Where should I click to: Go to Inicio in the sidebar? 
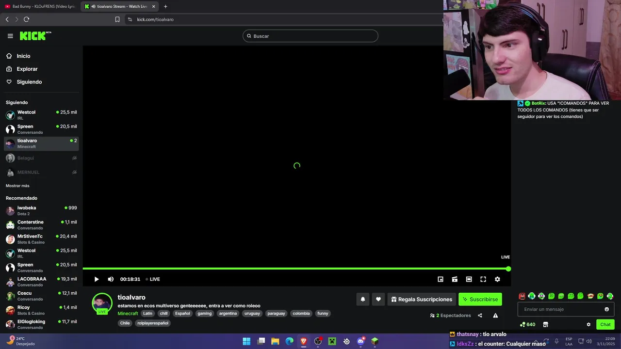click(23, 56)
